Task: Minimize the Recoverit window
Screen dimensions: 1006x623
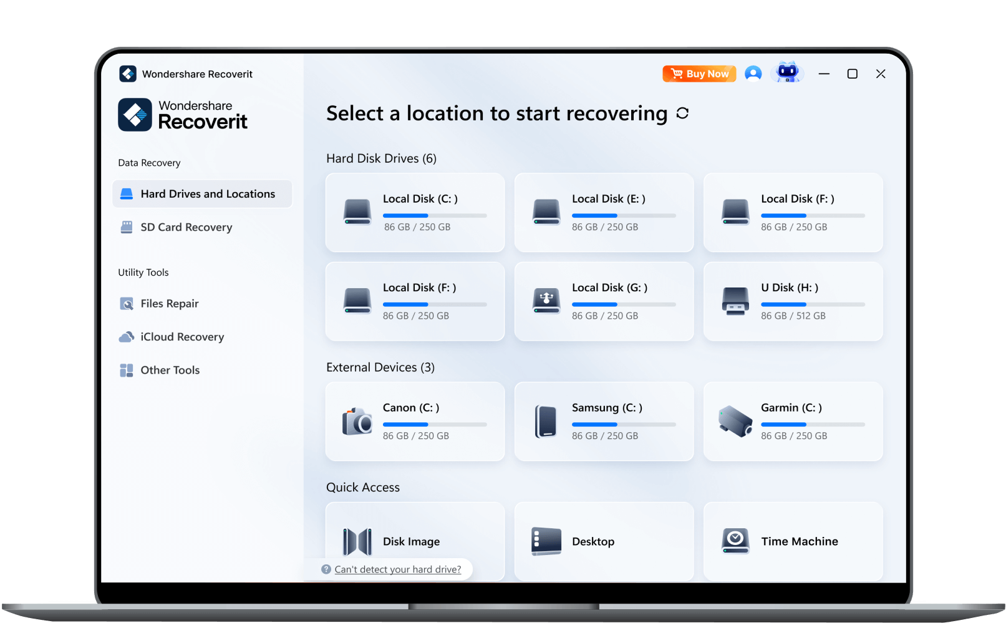Action: [x=824, y=74]
